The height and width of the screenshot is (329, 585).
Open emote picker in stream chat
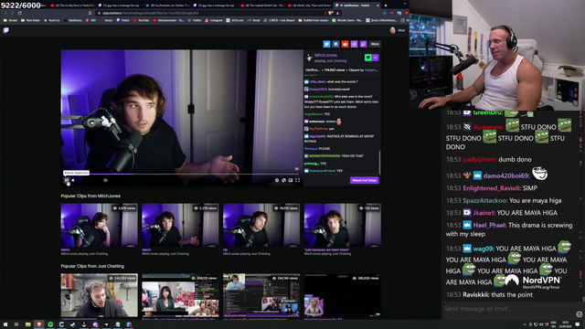point(579,314)
